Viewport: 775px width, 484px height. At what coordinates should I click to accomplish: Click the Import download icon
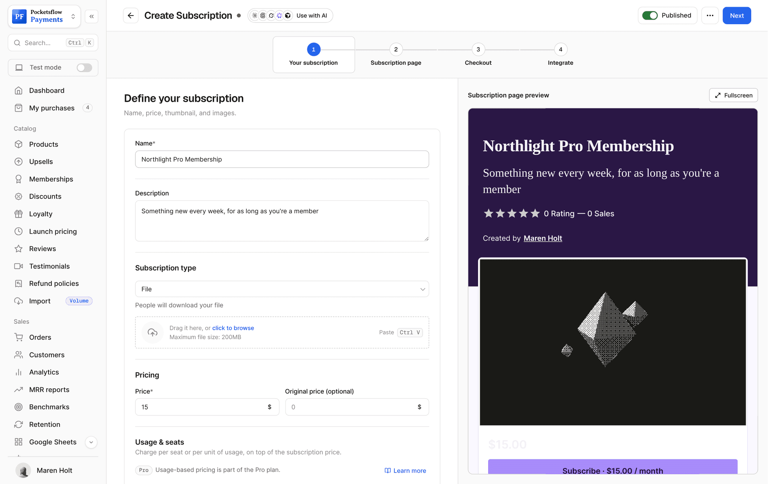19,301
